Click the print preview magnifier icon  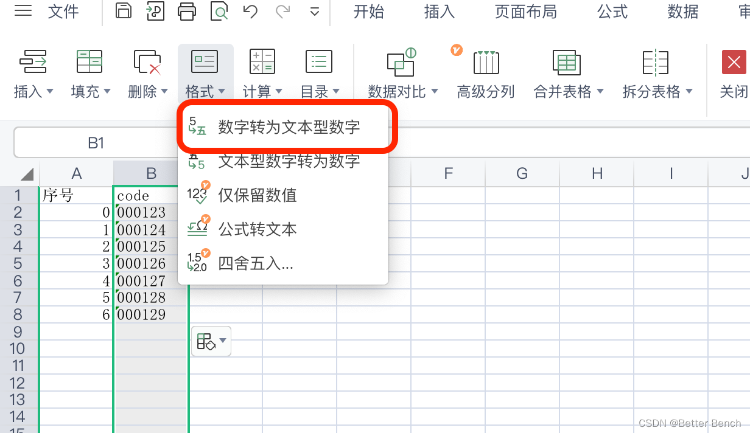[x=219, y=11]
